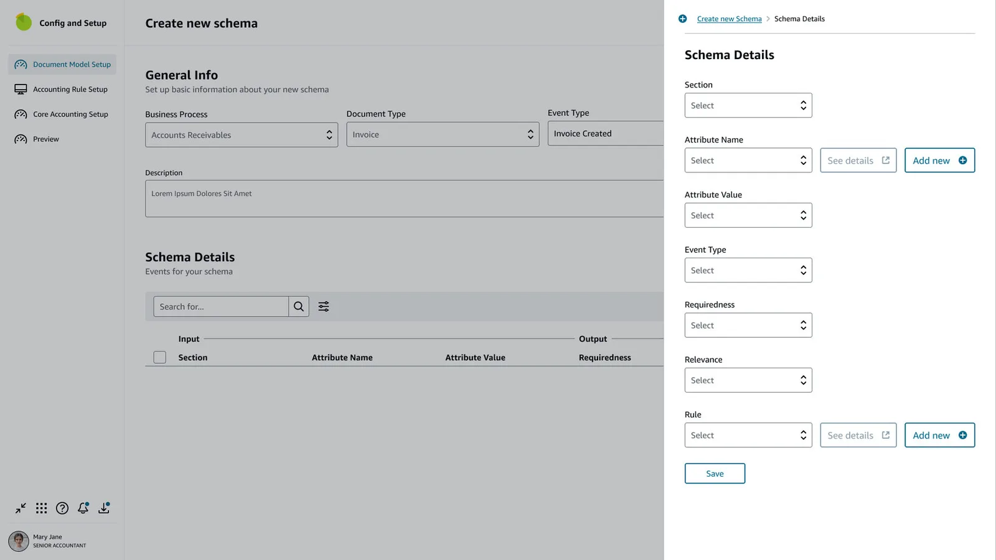Click Mary Jane's profile avatar
This screenshot has width=996, height=560.
(19, 541)
